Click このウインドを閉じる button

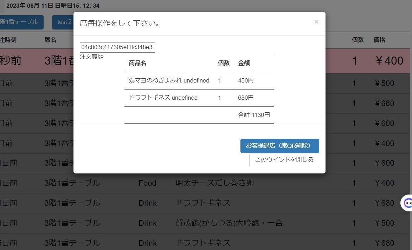click(284, 160)
